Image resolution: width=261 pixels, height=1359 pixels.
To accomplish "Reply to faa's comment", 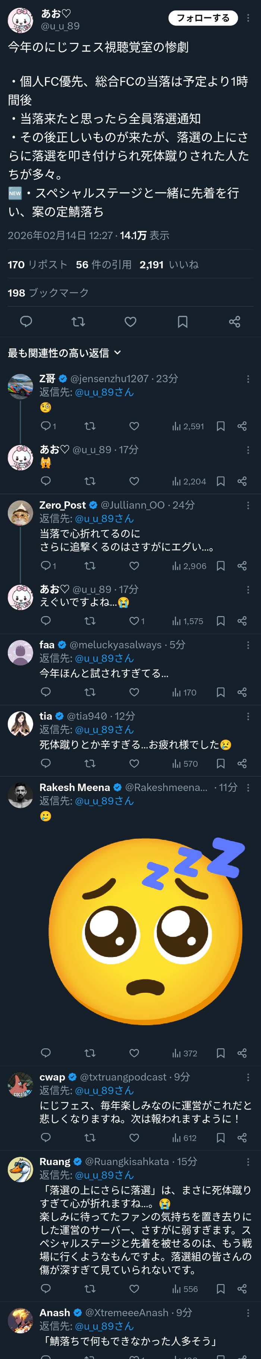I will click(x=46, y=692).
